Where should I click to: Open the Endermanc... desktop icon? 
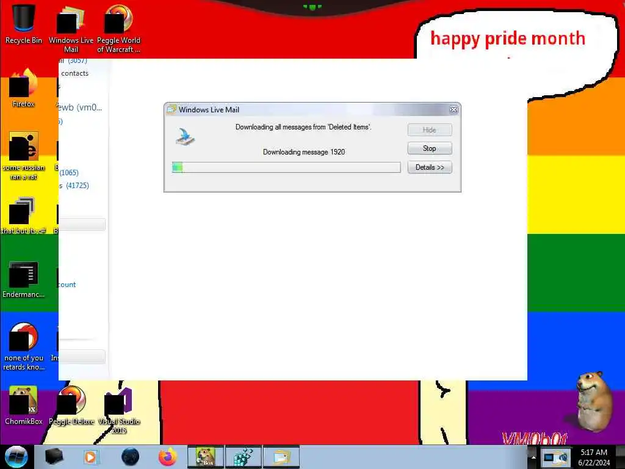click(24, 279)
